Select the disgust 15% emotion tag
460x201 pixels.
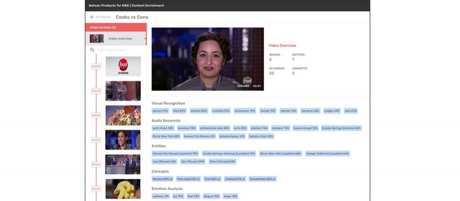(211, 196)
